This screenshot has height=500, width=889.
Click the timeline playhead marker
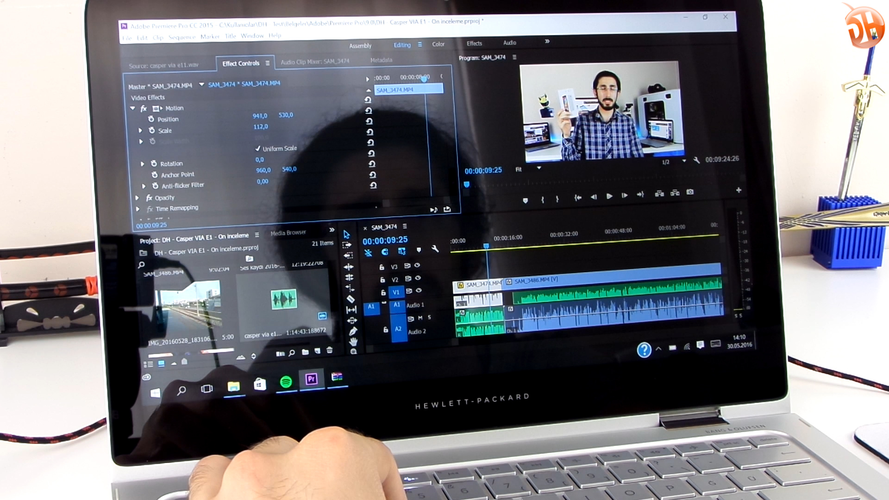[486, 246]
